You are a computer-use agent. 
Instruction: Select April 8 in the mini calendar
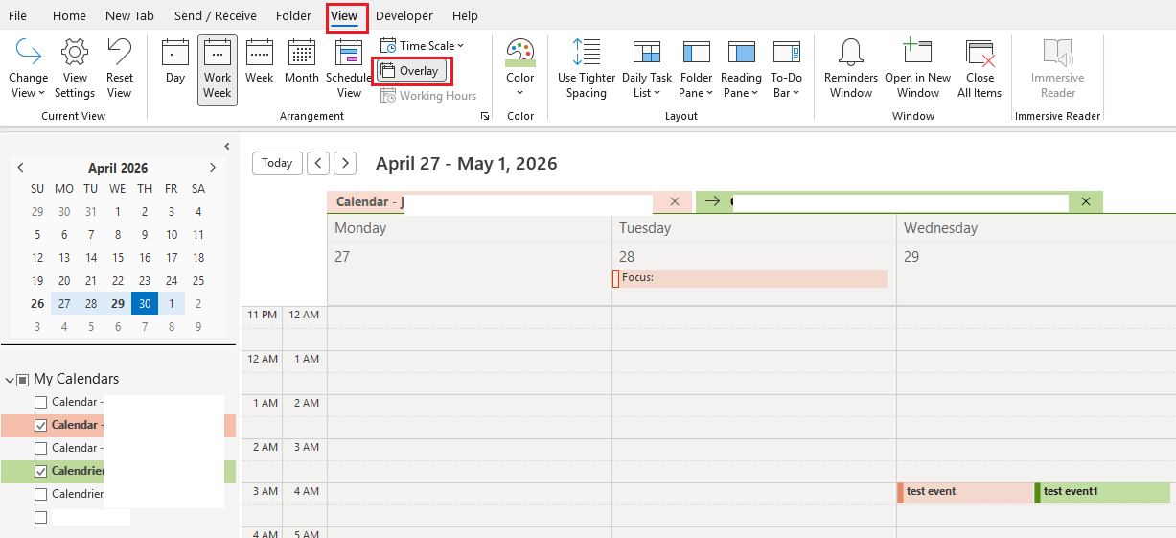coord(118,235)
